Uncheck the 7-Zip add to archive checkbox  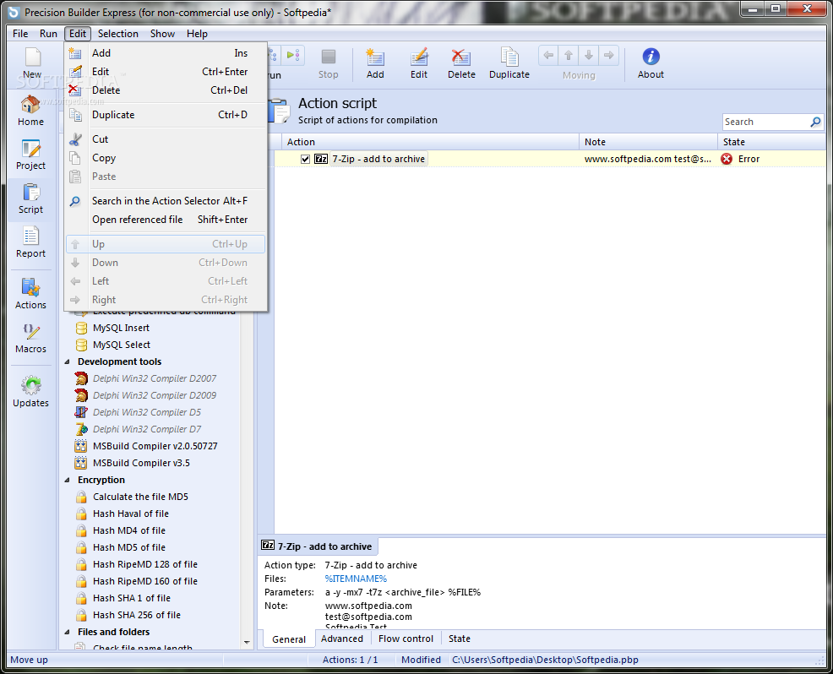[x=305, y=159]
